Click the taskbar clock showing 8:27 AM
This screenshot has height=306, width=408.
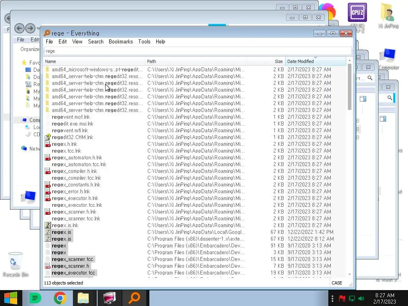click(x=384, y=298)
